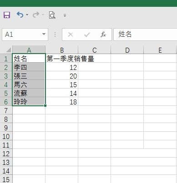Click the Save icon in Quick Access
This screenshot has width=177, height=183.
coord(7,15)
